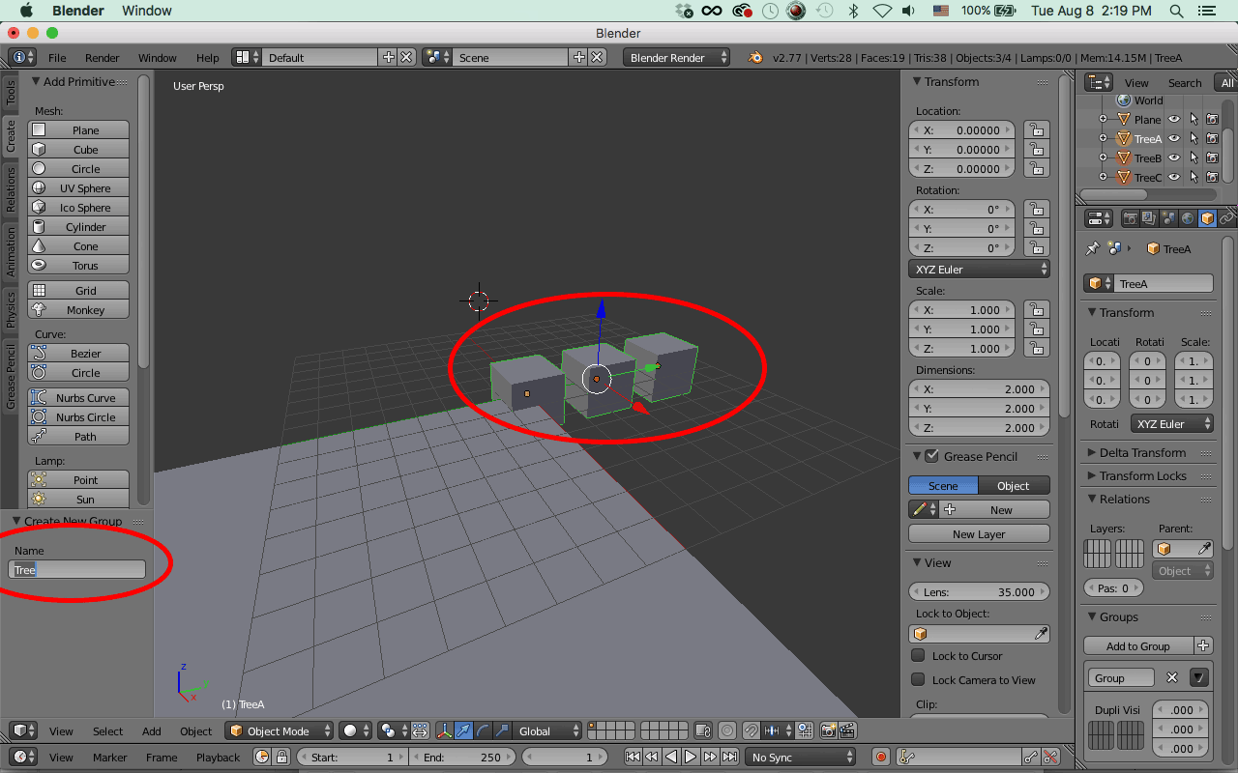This screenshot has width=1238, height=773.
Task: Expand TreeA in outliner tree
Action: coord(1103,138)
